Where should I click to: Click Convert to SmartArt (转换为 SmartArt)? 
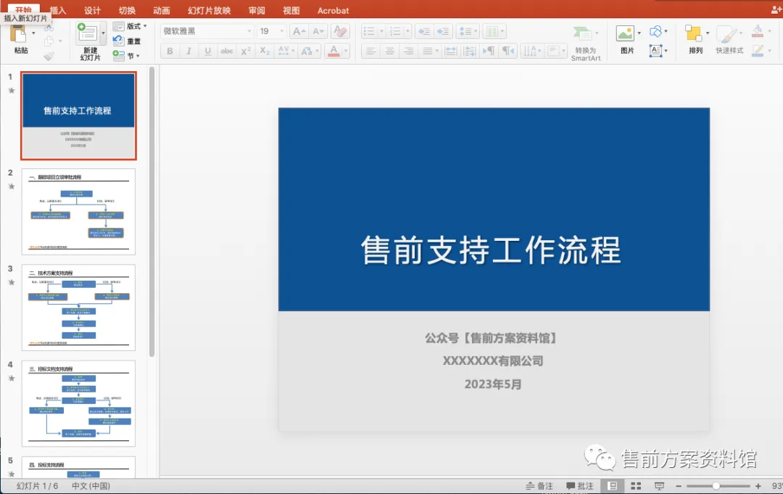(x=585, y=44)
